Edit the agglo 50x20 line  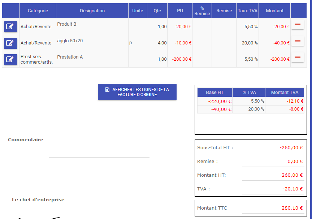click(10, 43)
